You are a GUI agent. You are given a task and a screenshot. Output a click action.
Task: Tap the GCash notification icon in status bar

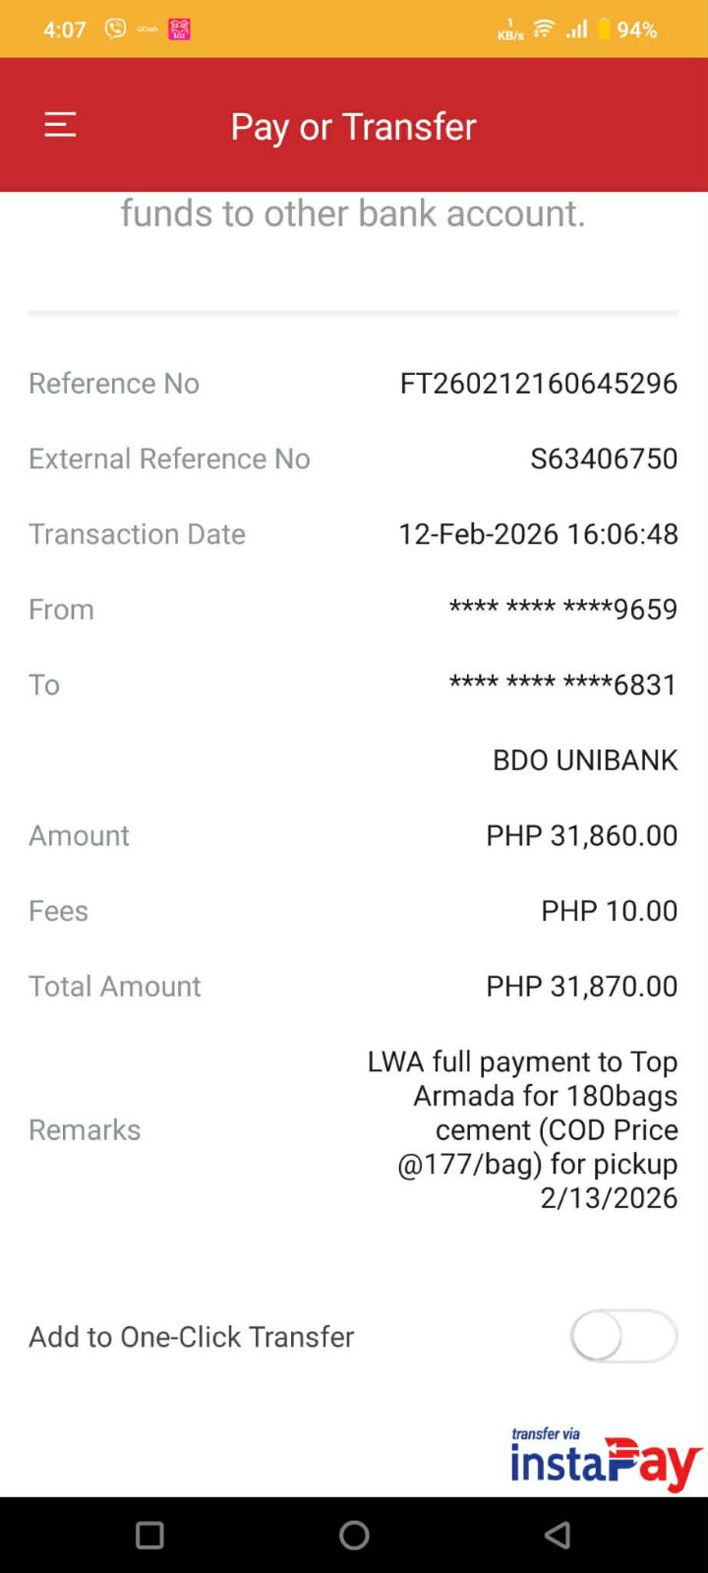(x=147, y=30)
